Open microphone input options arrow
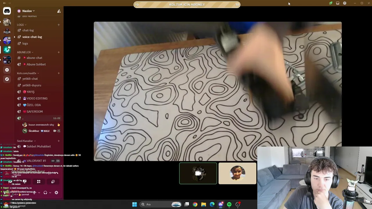This screenshot has height=209, width=372. point(39,192)
